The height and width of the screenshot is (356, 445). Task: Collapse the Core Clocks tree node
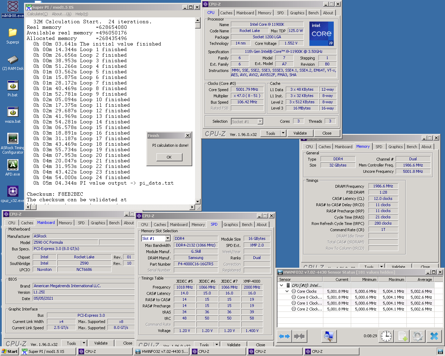(287, 291)
